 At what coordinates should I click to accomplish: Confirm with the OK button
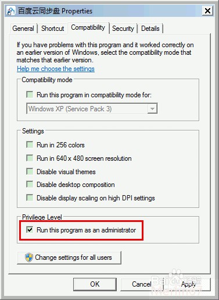coord(95,284)
